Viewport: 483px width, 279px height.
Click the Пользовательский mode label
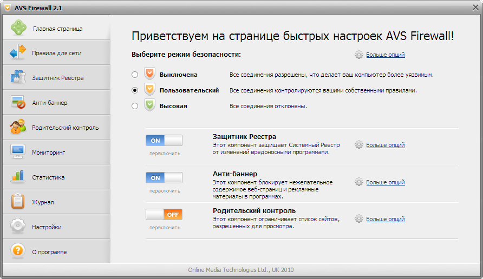point(189,90)
